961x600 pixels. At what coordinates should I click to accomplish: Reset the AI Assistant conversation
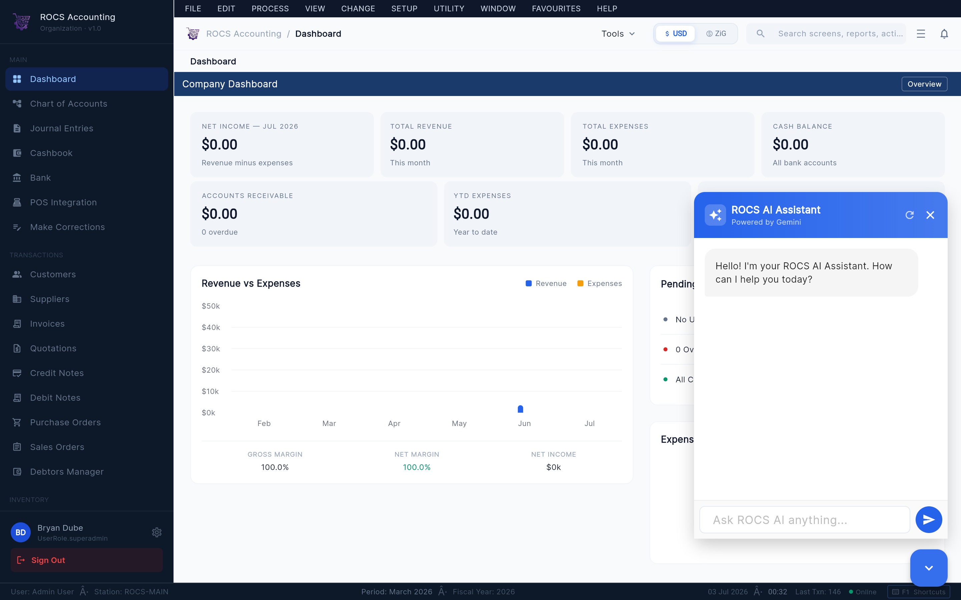click(x=909, y=215)
